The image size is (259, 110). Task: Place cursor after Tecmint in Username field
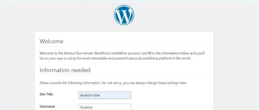point(93,107)
